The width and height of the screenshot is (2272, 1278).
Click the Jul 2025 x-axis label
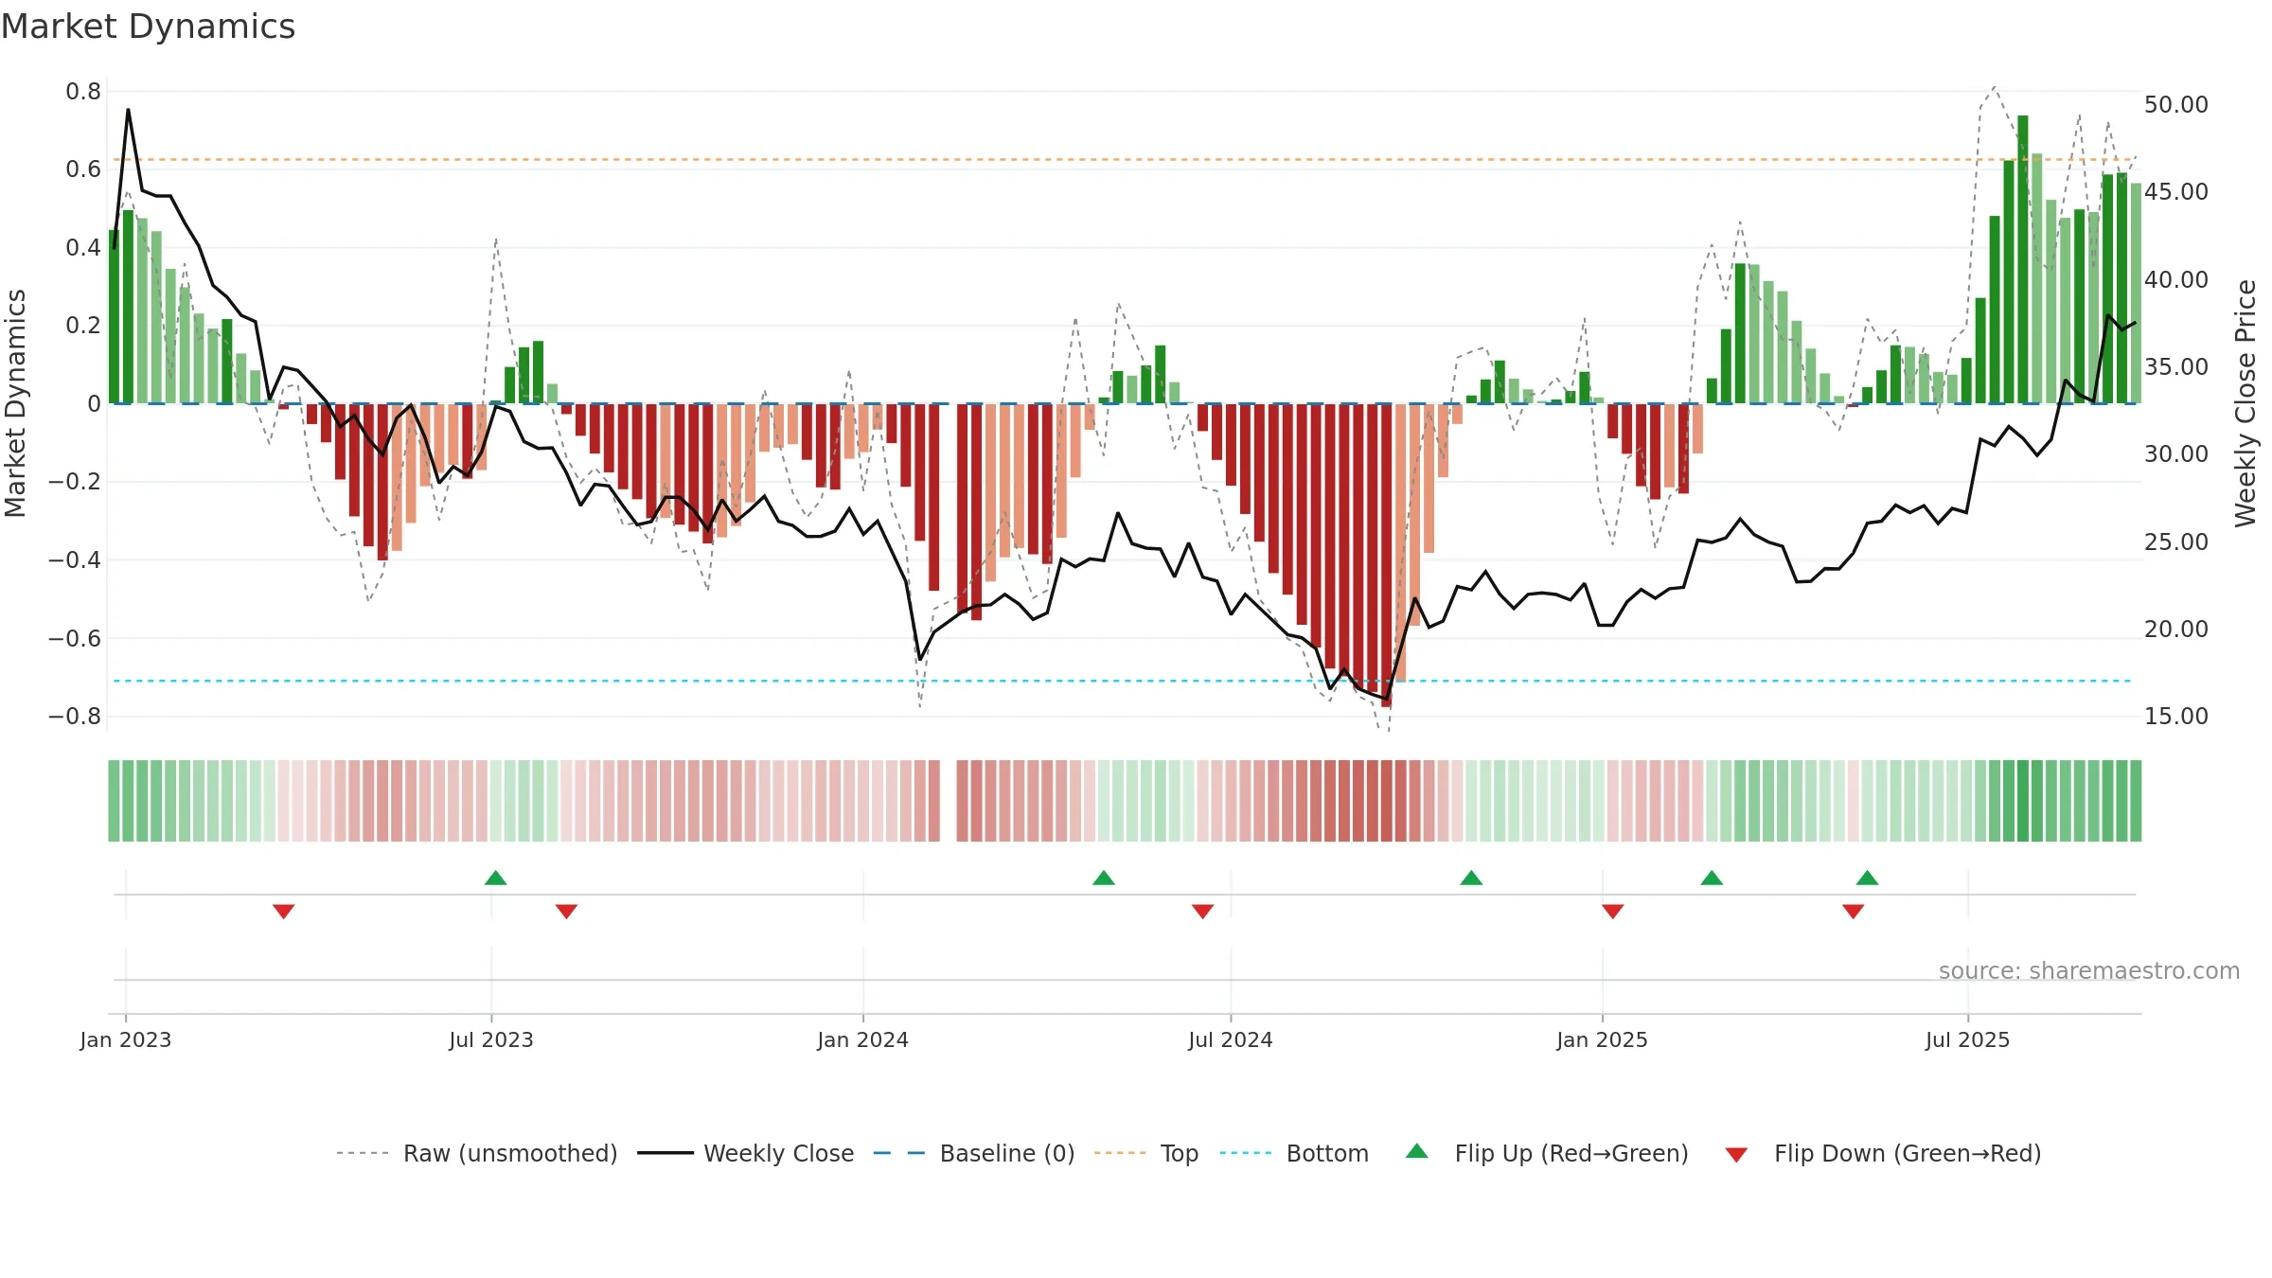pos(1968,1039)
